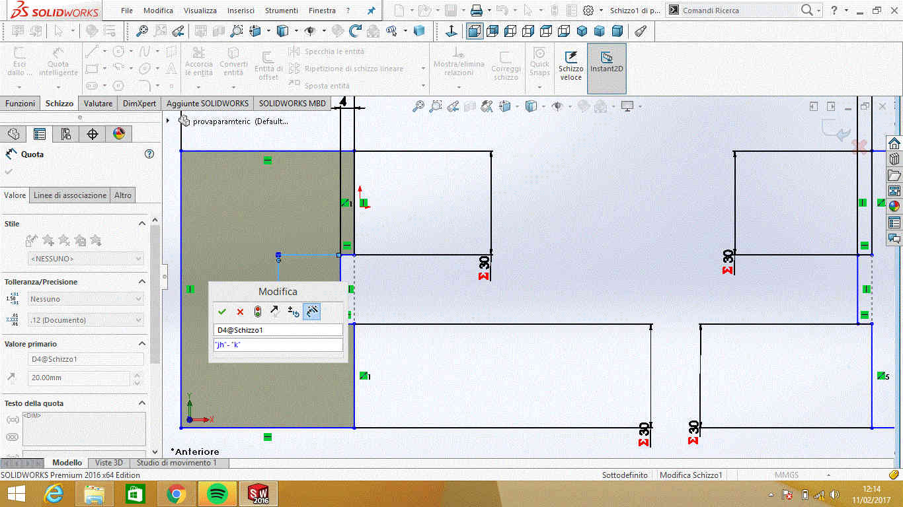The height and width of the screenshot is (507, 903).
Task: Open the Modifica menu in menu bar
Action: pos(158,11)
